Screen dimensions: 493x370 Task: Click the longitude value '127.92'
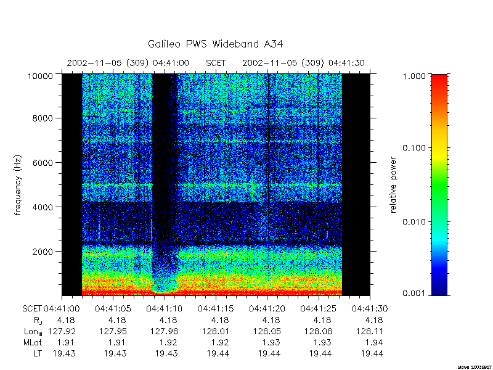62,331
